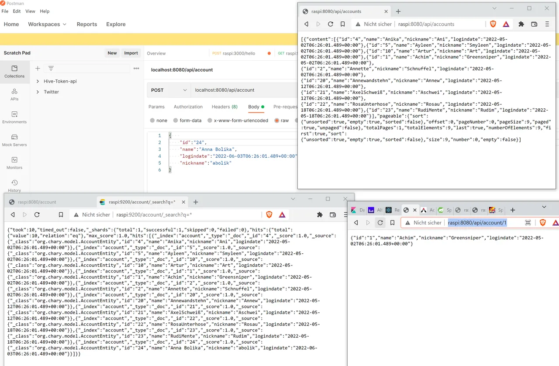
Task: Click the Import button in Scratch Pad
Action: 131,53
